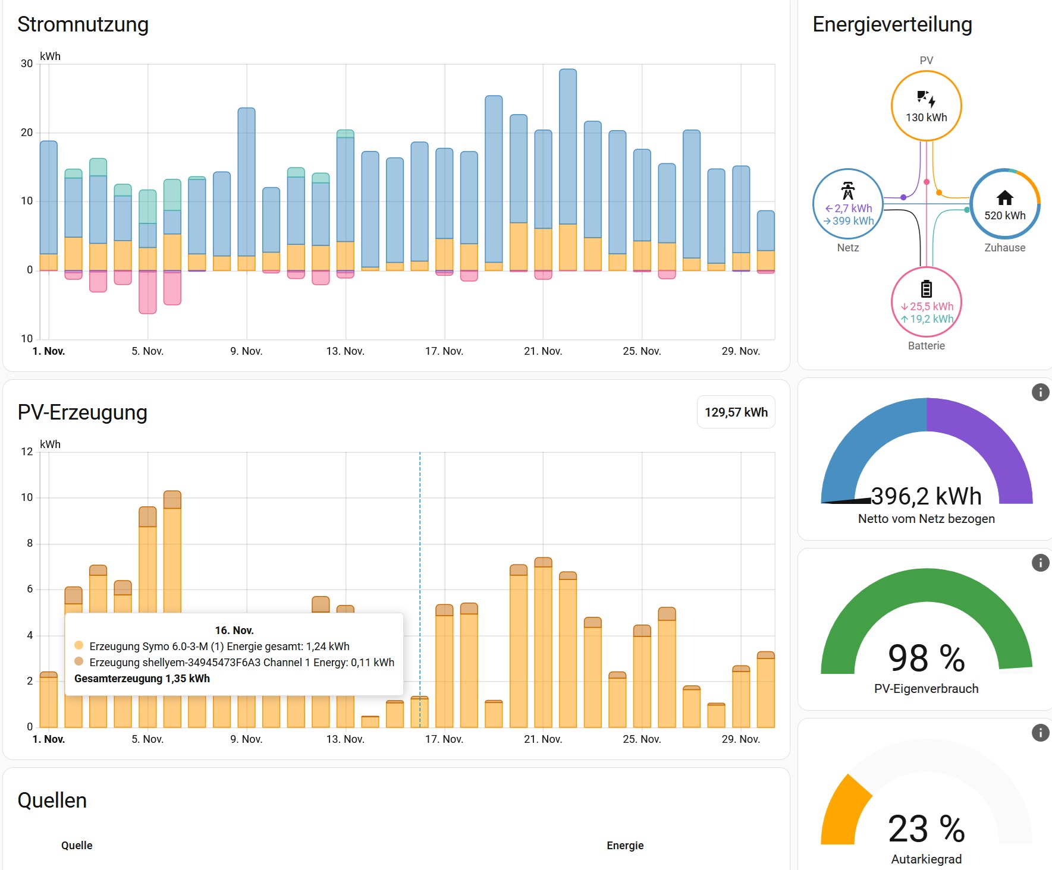Click the 19,2 kWh battery discharge value
The image size is (1052, 870).
[x=931, y=319]
